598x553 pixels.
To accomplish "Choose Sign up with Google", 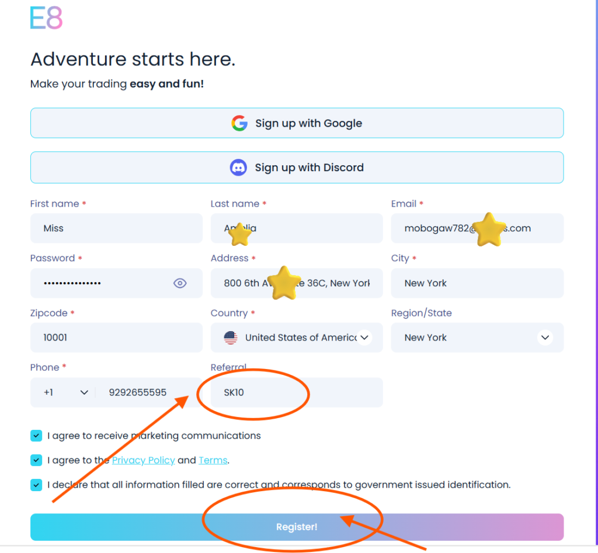I will (x=297, y=123).
